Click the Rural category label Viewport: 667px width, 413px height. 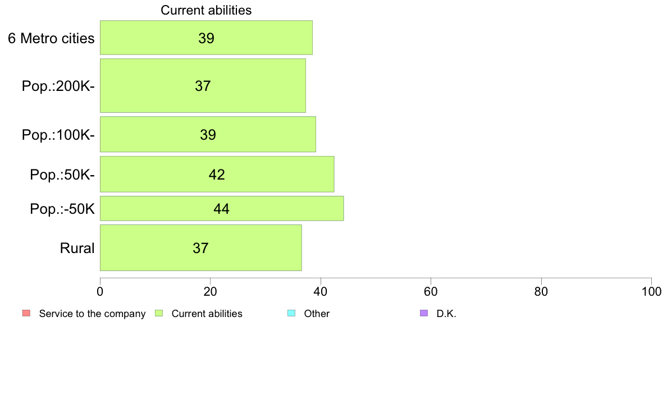77,248
